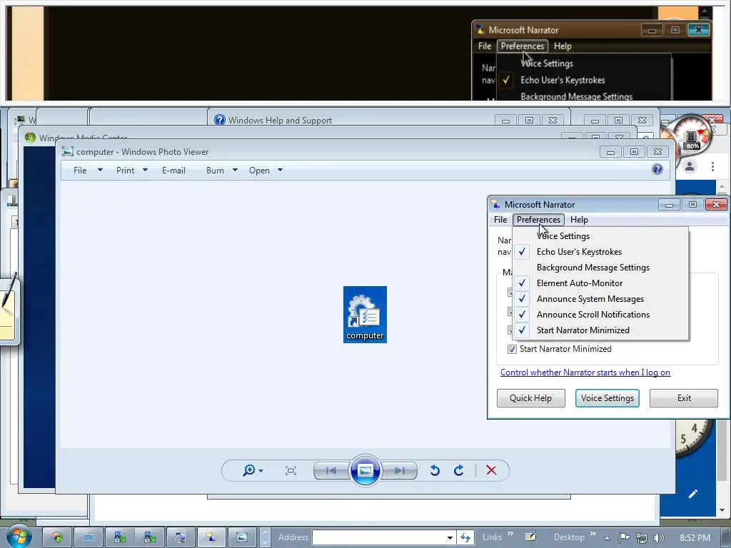Click inside the taskbar Address input field
The height and width of the screenshot is (548, 731).
point(378,537)
